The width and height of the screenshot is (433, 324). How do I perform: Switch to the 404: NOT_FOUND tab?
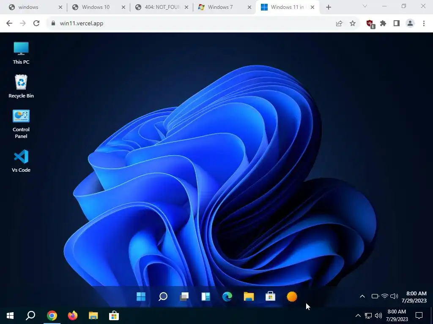coord(162,7)
